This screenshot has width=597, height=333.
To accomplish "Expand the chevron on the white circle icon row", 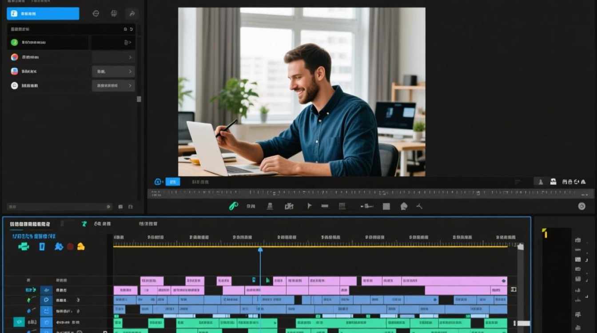I will [x=130, y=85].
